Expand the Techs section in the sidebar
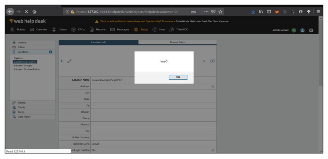328x159 pixels. pyautogui.click(x=33, y=112)
